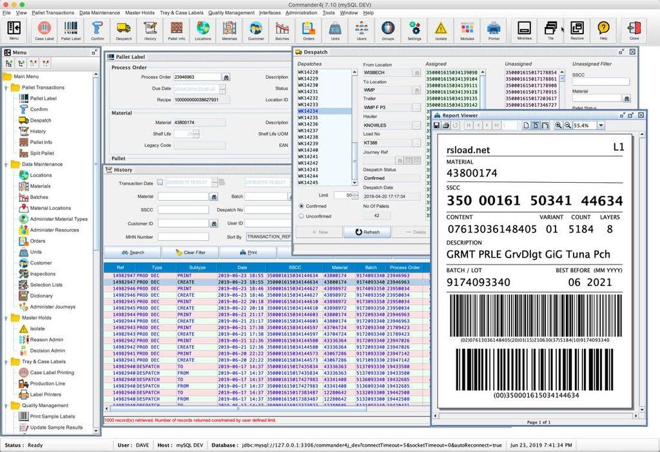This screenshot has width=660, height=452.
Task: Select the Confirmed radio button
Action: coord(301,206)
